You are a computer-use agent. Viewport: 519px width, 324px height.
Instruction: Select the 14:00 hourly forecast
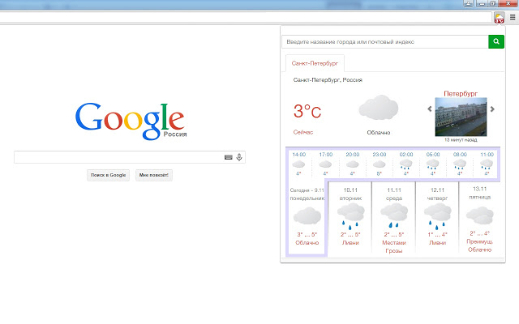(x=299, y=164)
